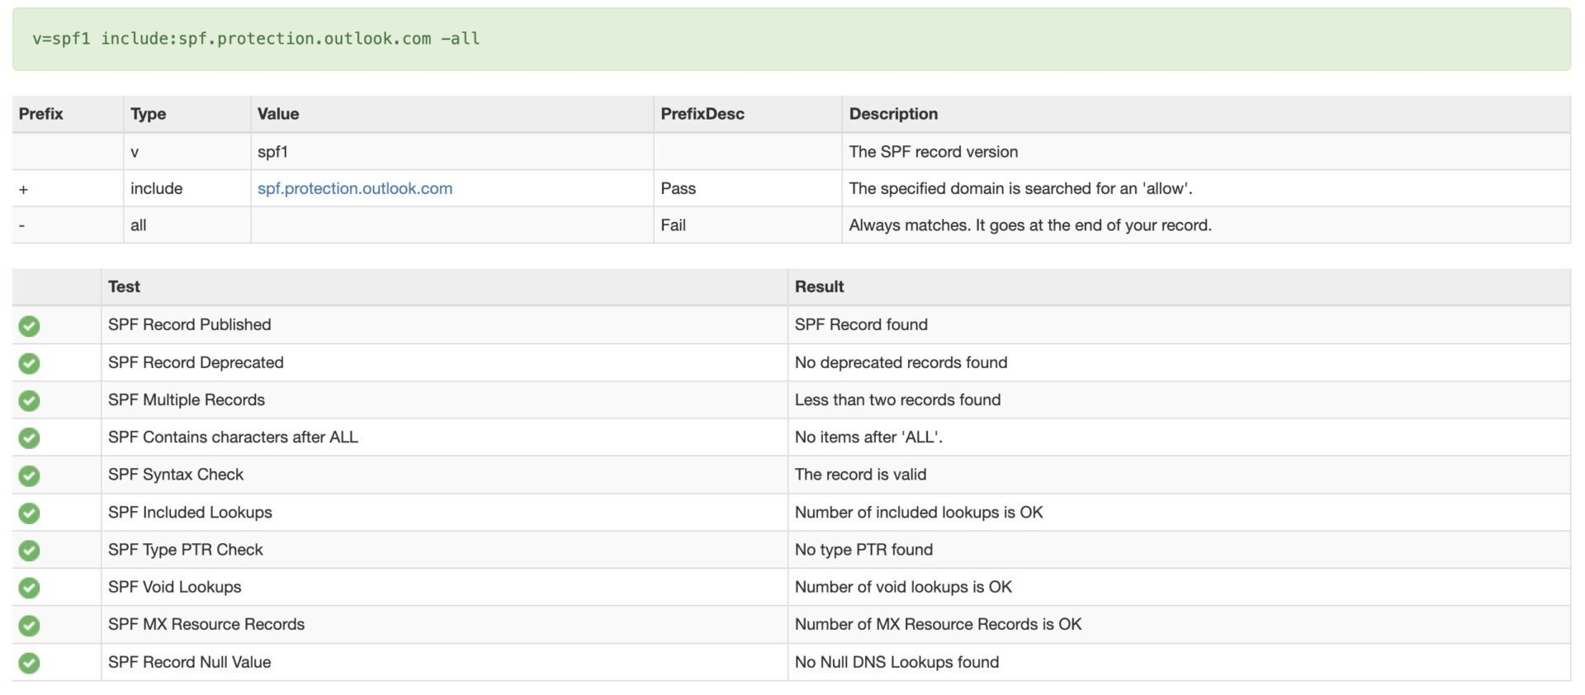Viewport: 1585px width, 695px height.
Task: Click green check beside SPF Record Null Value
Action: (x=29, y=663)
